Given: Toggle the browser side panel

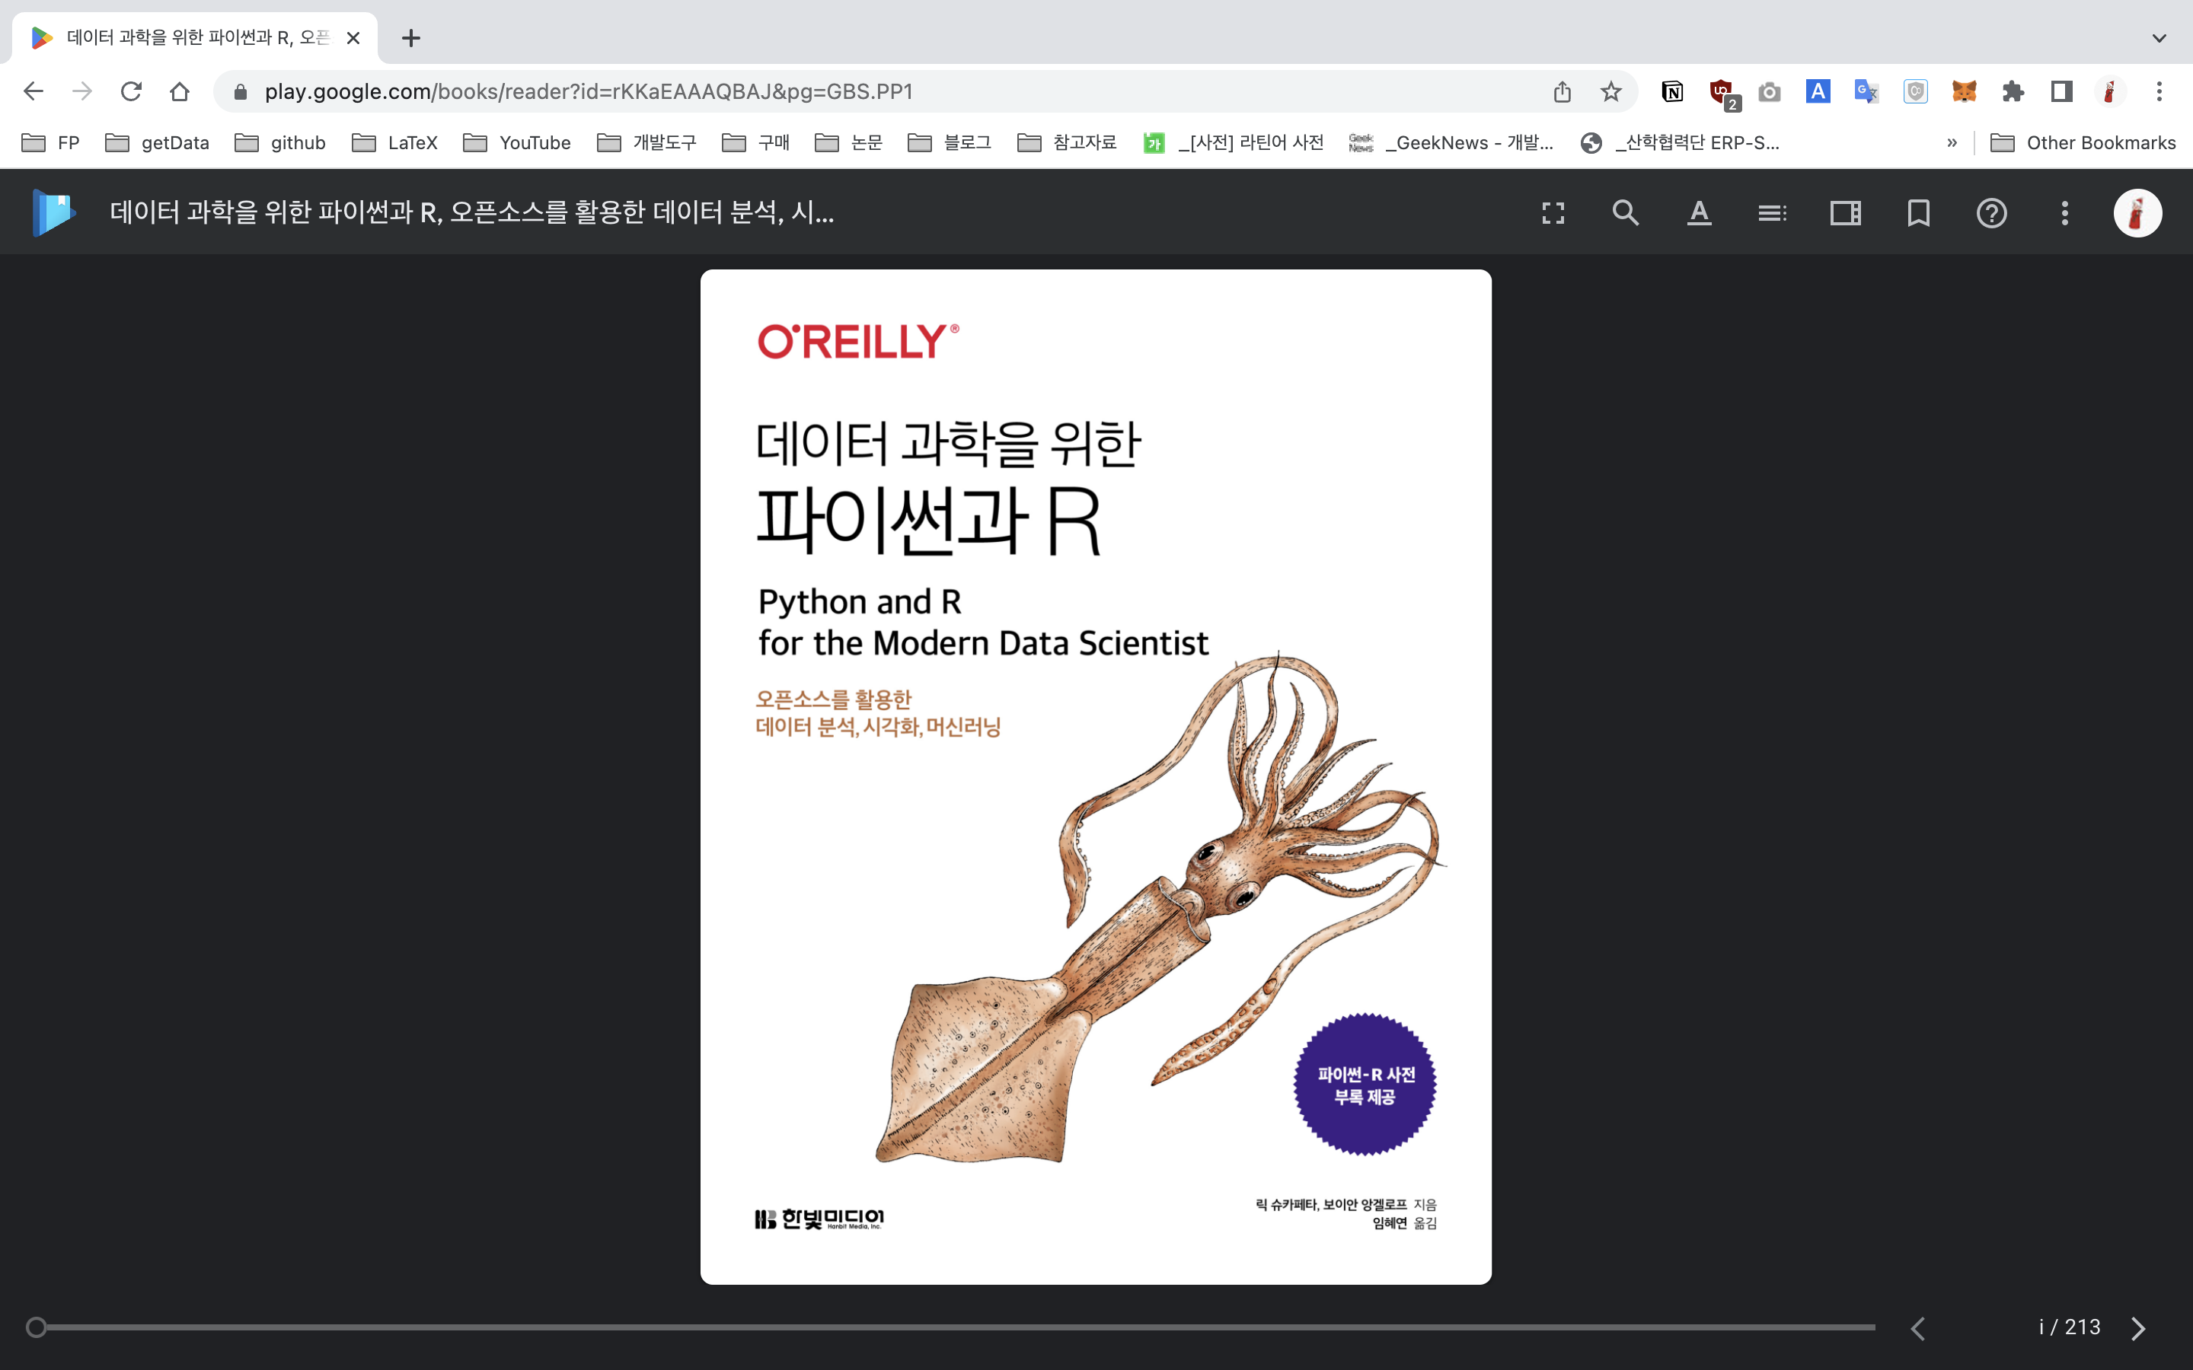Looking at the screenshot, I should 2061,91.
